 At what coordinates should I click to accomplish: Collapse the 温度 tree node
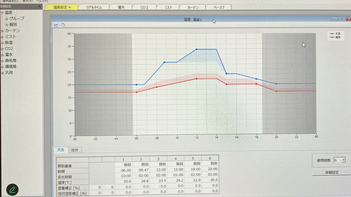[2, 13]
